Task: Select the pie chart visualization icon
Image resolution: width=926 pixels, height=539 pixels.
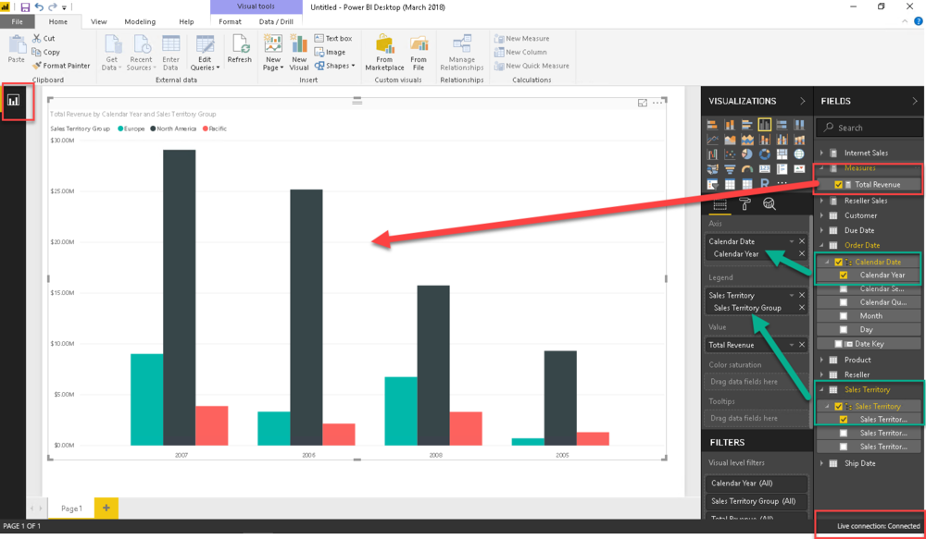Action: pyautogui.click(x=747, y=153)
